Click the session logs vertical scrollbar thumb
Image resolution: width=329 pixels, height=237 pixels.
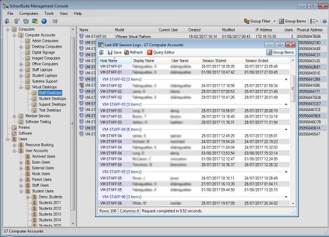(293, 89)
